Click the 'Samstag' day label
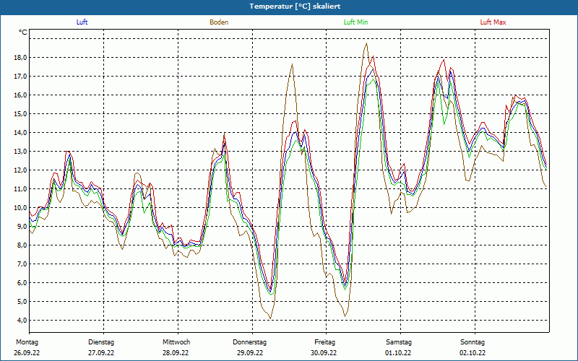 [x=399, y=342]
